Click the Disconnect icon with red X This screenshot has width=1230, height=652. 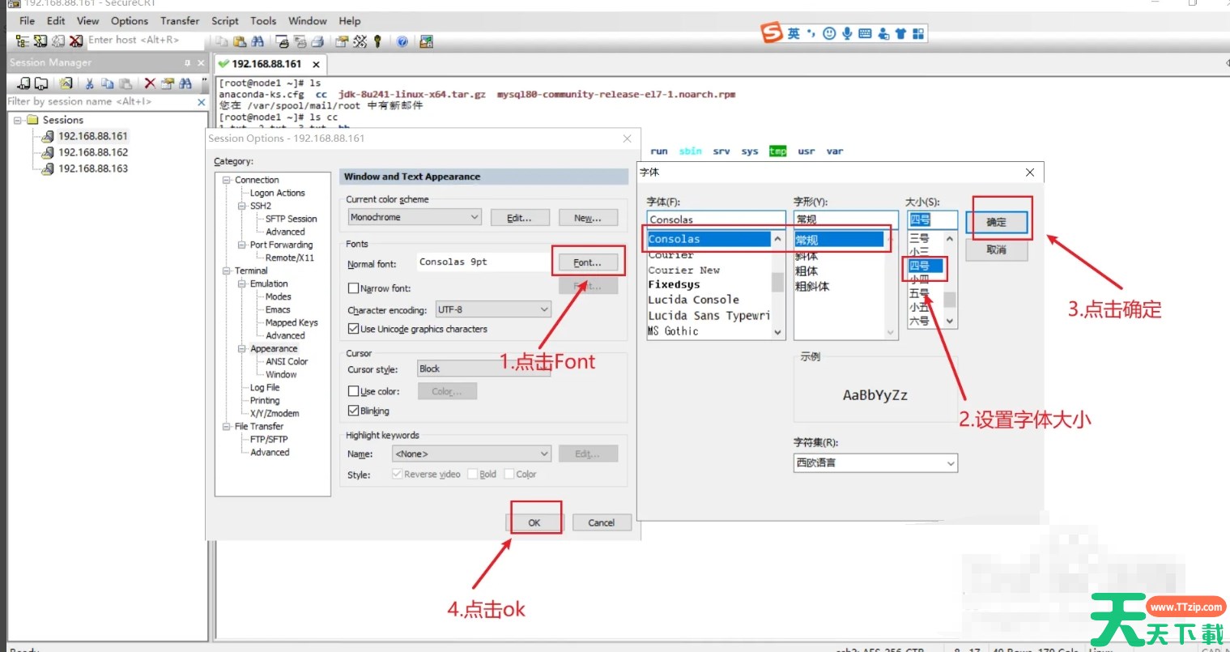pyautogui.click(x=75, y=40)
